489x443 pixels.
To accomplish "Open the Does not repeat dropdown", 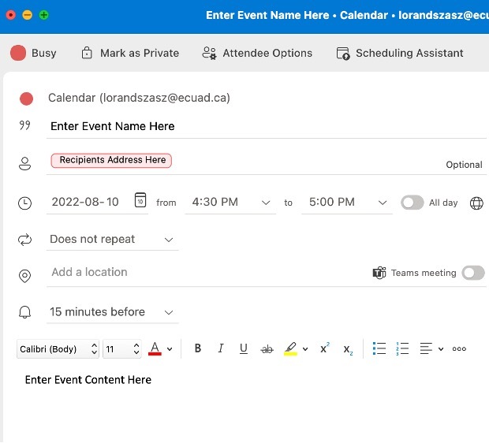I will click(x=112, y=240).
